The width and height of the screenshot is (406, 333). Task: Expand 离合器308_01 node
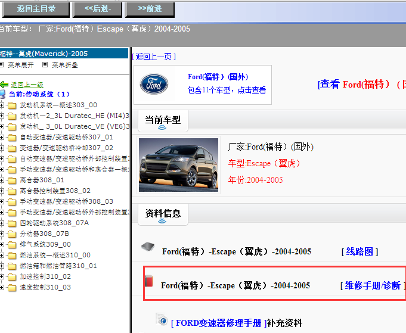point(2,180)
